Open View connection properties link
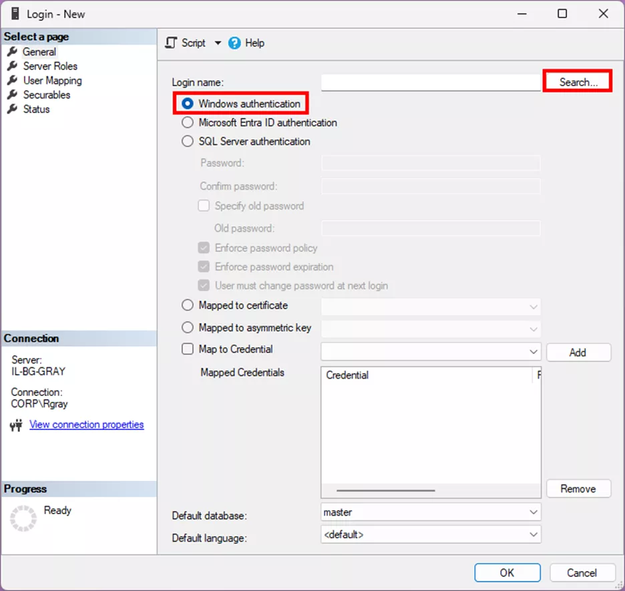 tap(87, 425)
